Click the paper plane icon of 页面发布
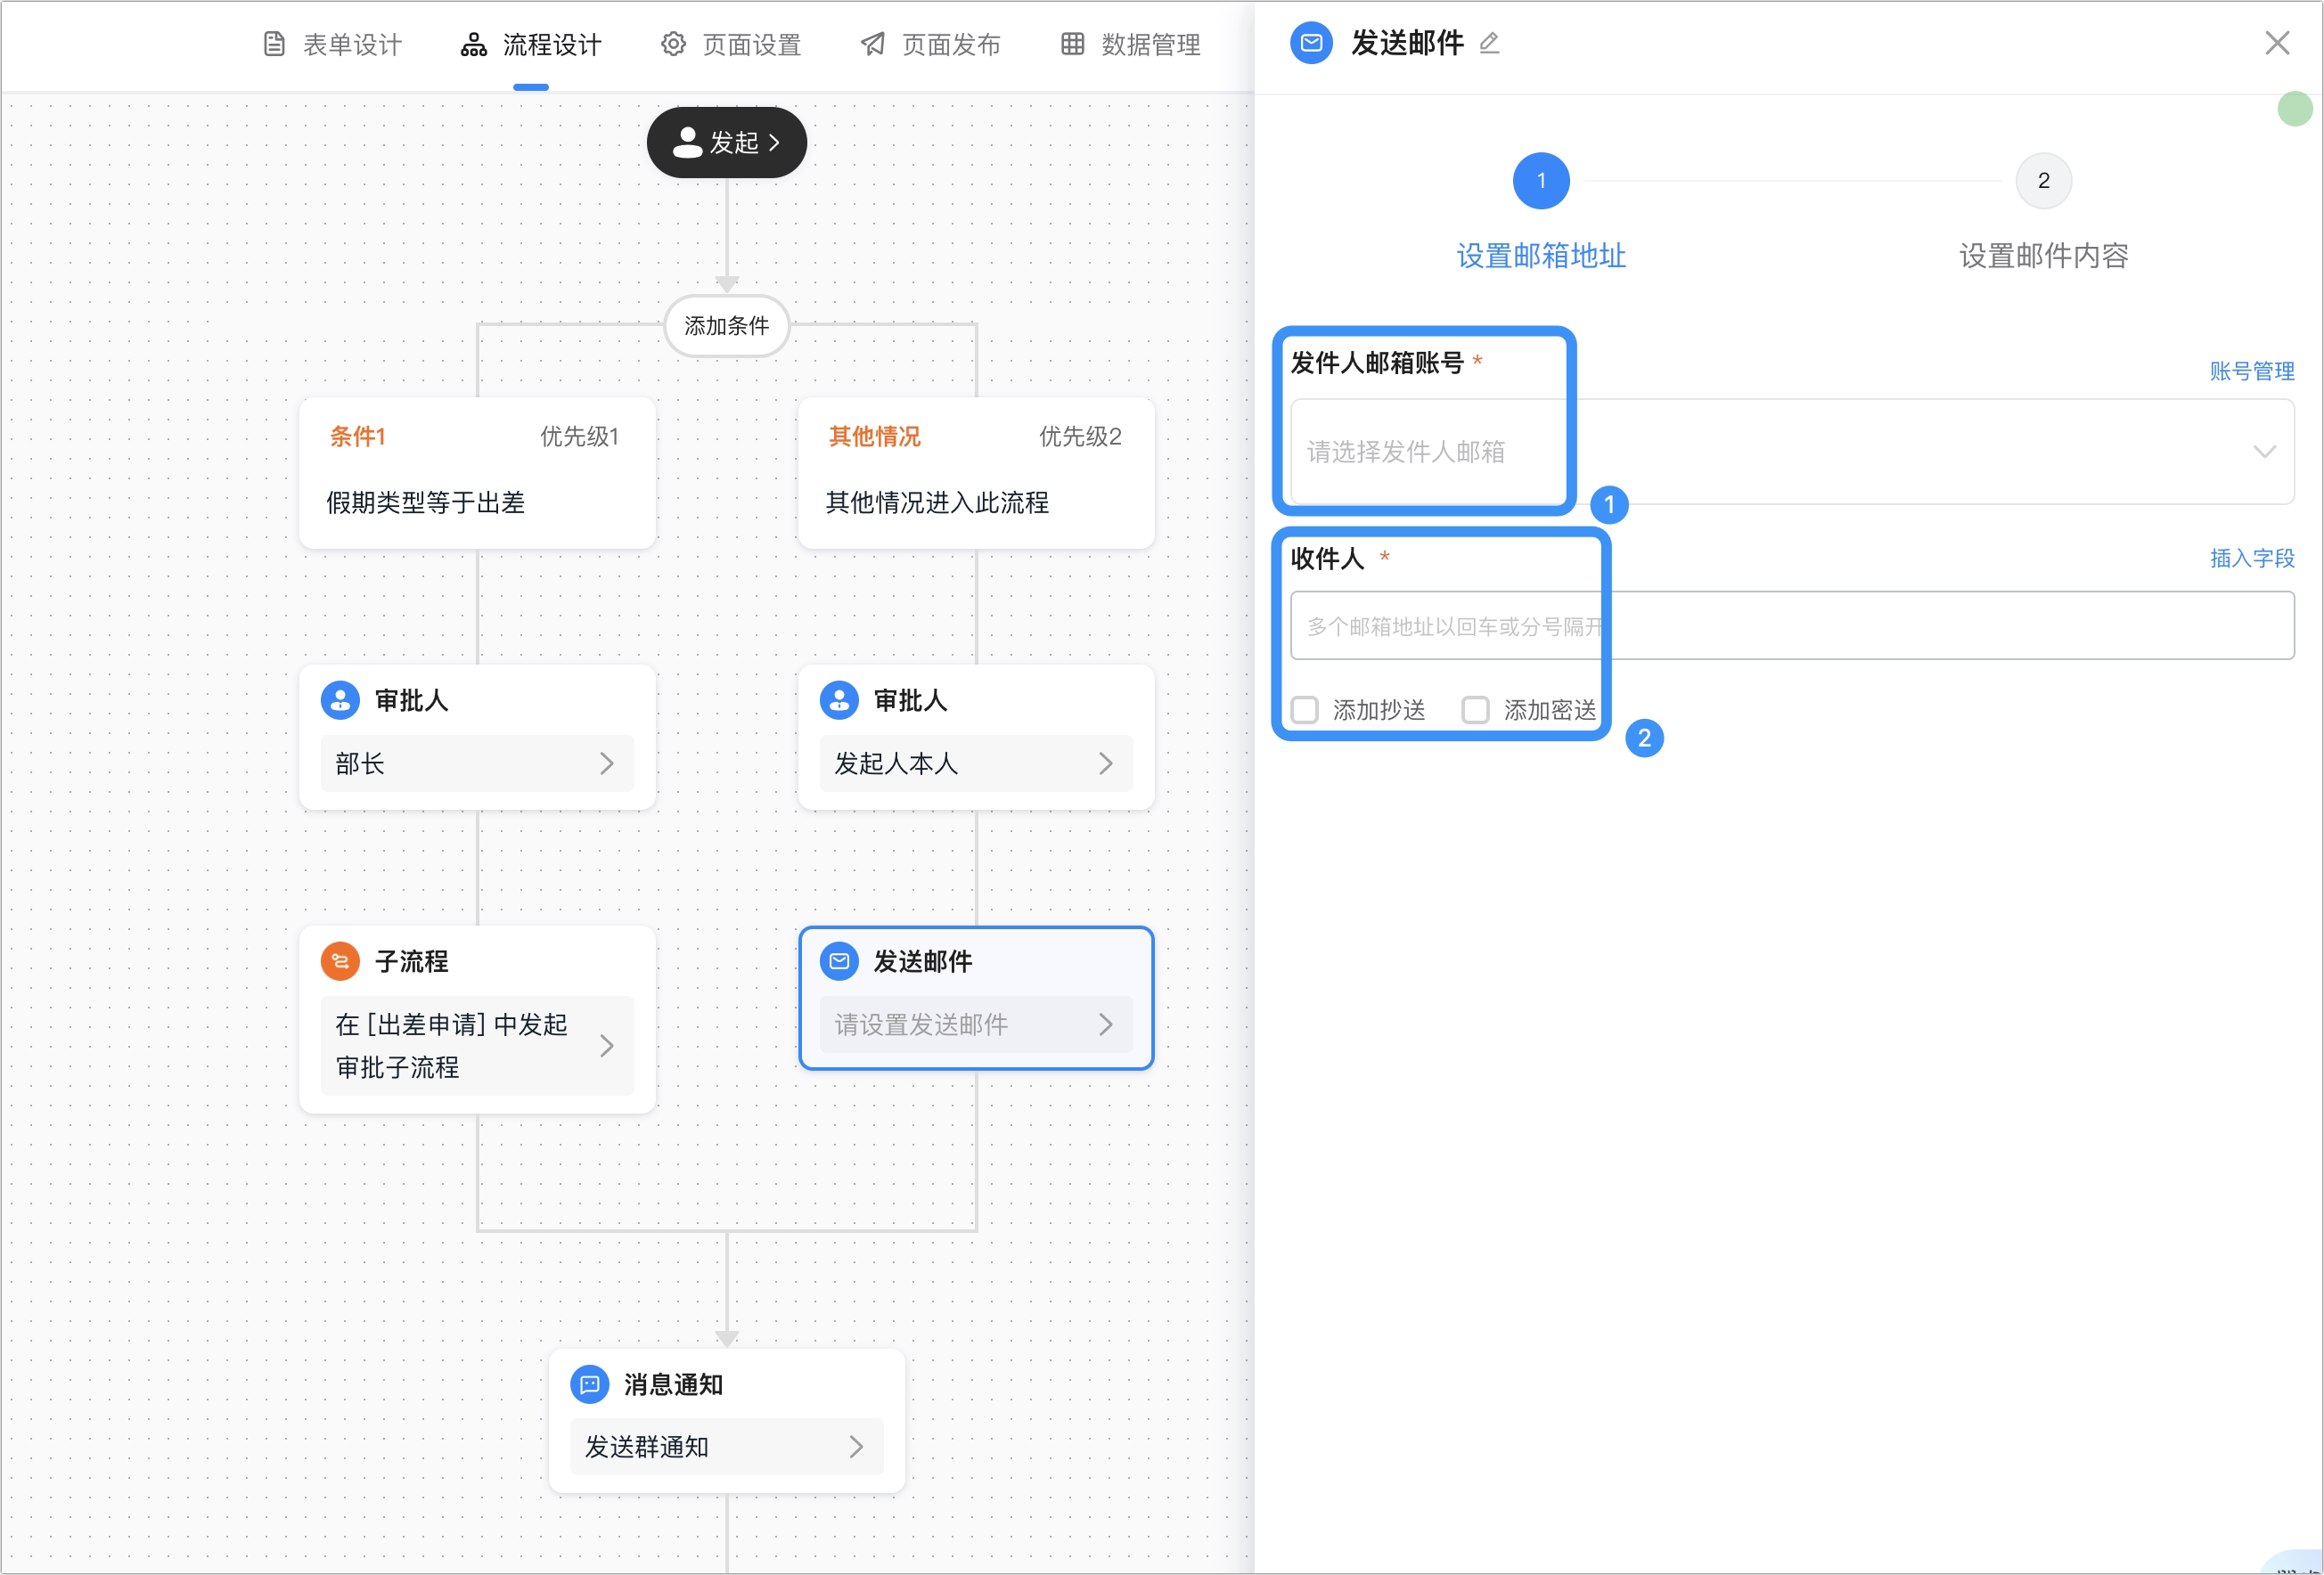 pyautogui.click(x=873, y=44)
